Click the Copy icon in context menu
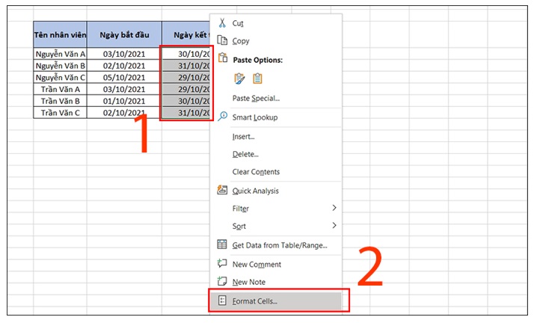 point(222,40)
